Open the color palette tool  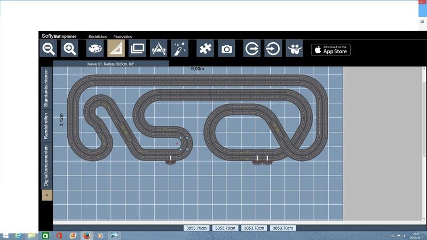tap(95, 49)
